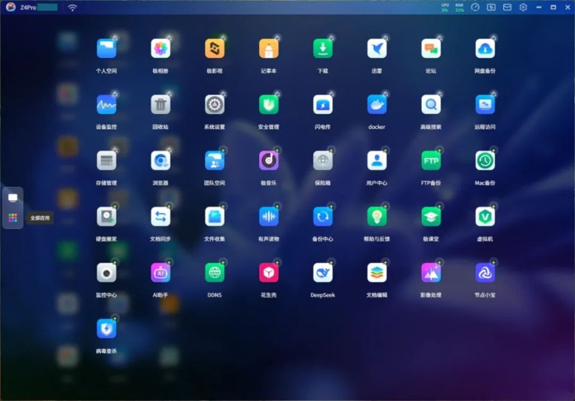Open the 网盘备份 cloud backup app
Screen dimensions: 575x401
coord(485,48)
